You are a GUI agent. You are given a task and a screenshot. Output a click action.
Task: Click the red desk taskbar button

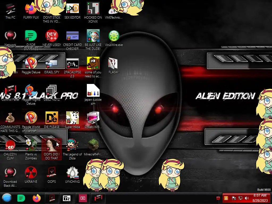click(x=98, y=198)
